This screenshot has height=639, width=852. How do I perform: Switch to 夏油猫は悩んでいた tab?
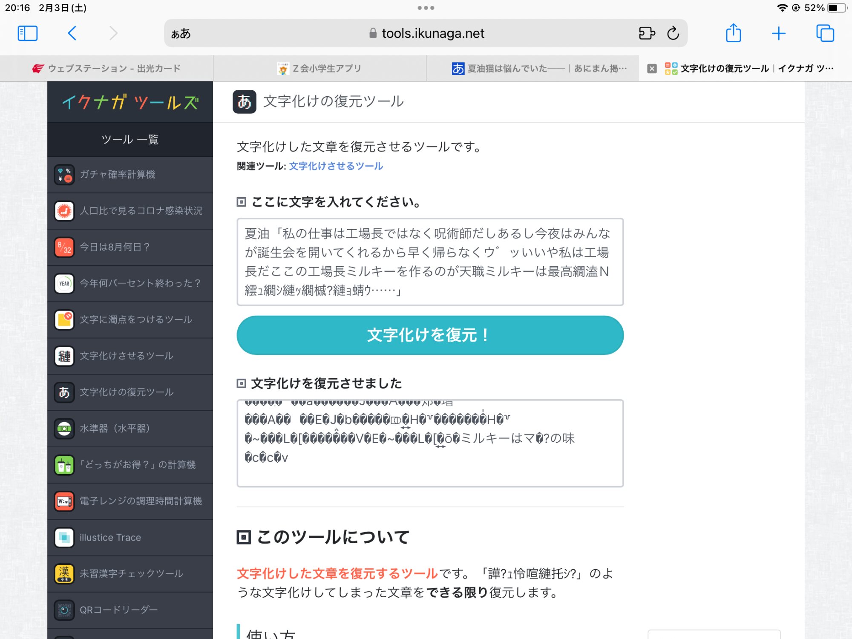[532, 68]
